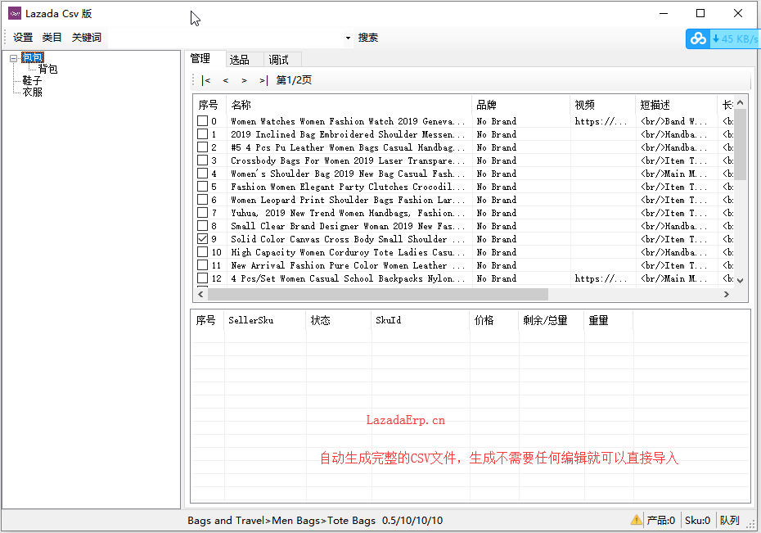The height and width of the screenshot is (533, 761).
Task: Jump to last page button
Action: tap(263, 80)
